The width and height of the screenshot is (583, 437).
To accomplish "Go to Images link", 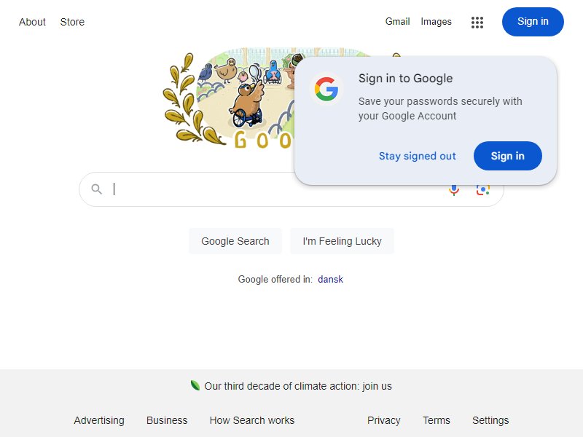I will (x=436, y=22).
